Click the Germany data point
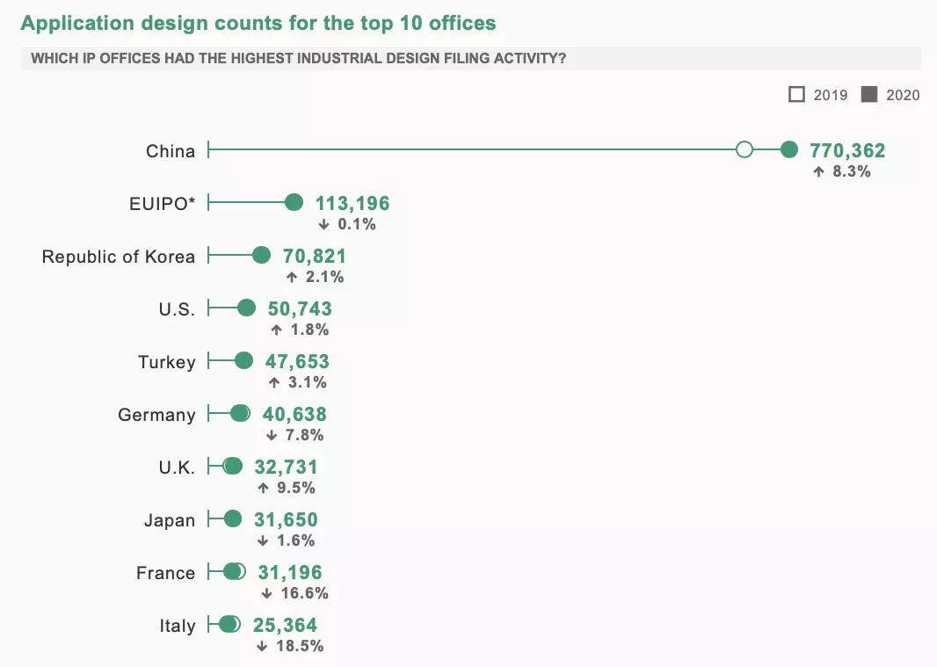Viewport: 937px width, 667px height. 240,413
